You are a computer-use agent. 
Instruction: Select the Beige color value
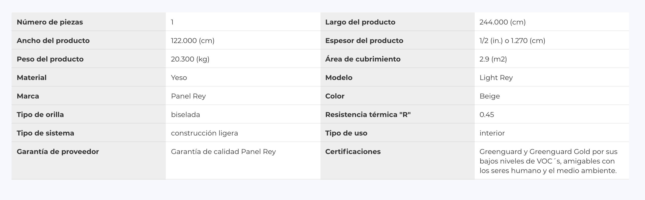point(490,96)
